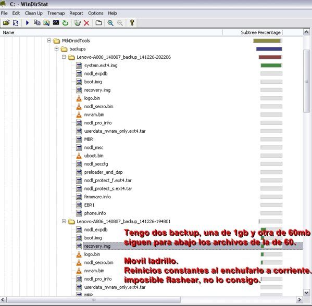
Task: Click the Delete to Recycle Bin icon
Action: pyautogui.click(x=77, y=23)
